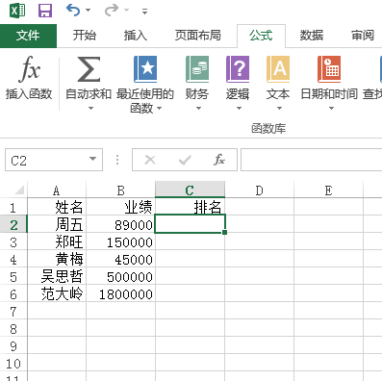Viewport: 382px width, 381px height.
Task: Select row 1 header
Action: (x=13, y=208)
